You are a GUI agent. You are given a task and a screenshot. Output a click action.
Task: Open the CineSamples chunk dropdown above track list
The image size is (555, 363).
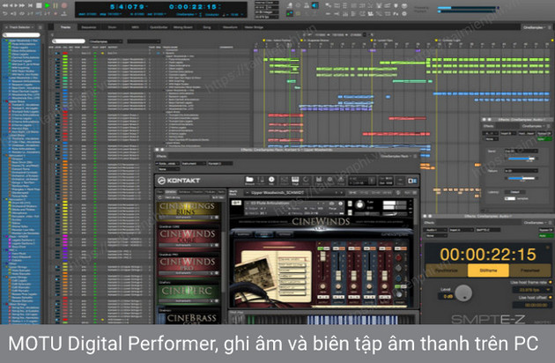coord(106,41)
